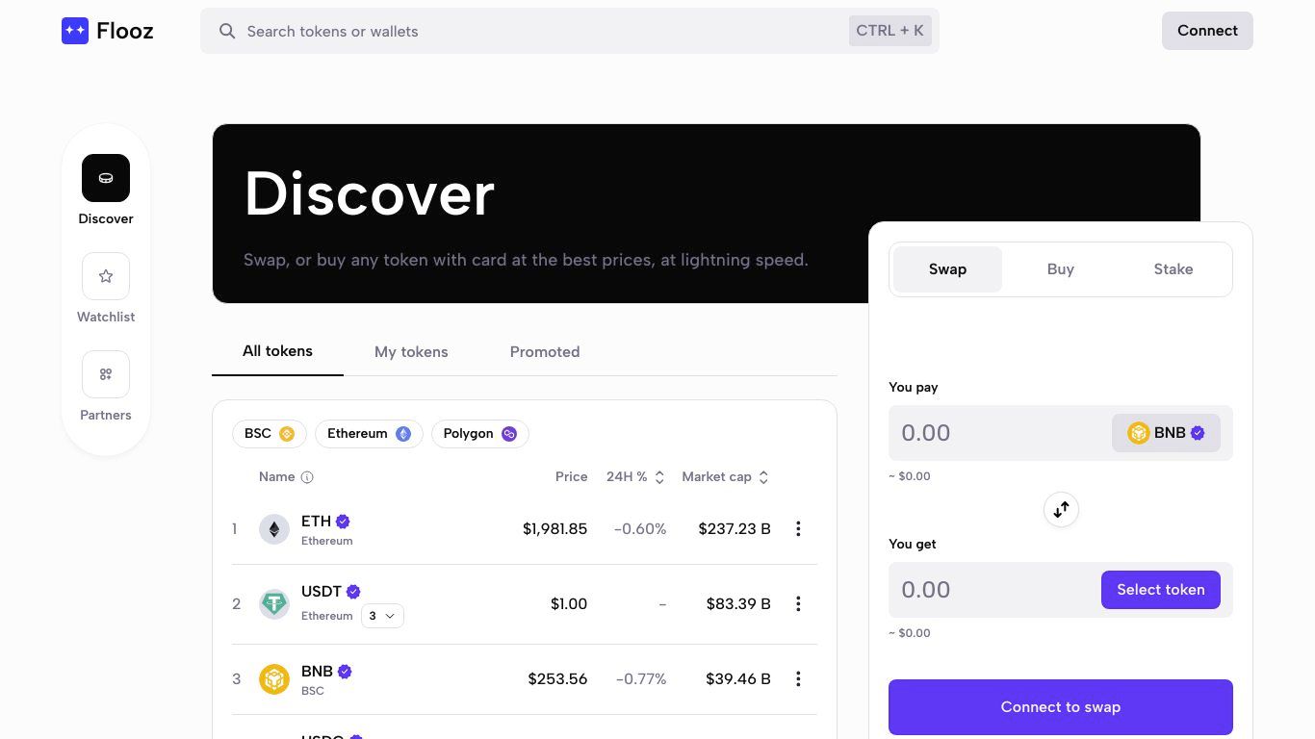
Task: Click ETH verified badge icon
Action: 343,522
